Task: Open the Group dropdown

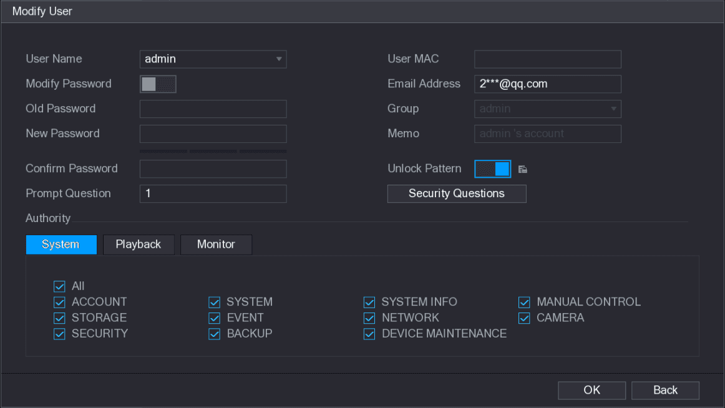Action: (x=547, y=109)
